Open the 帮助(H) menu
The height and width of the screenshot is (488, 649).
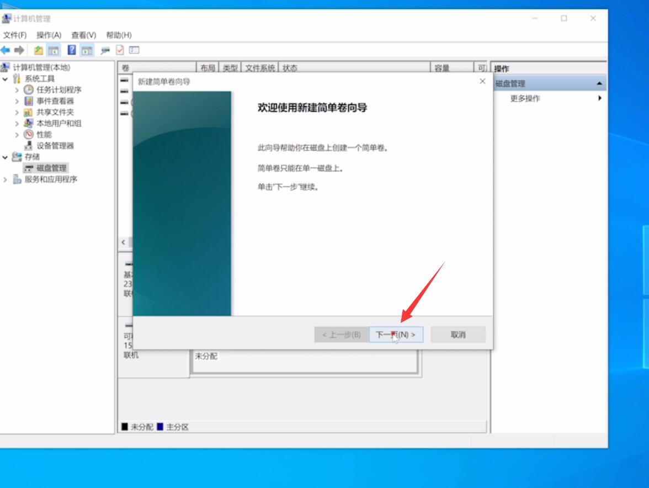click(119, 35)
